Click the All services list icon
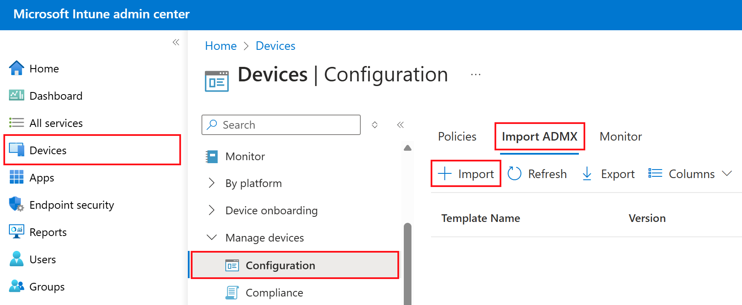The height and width of the screenshot is (305, 742). (17, 123)
